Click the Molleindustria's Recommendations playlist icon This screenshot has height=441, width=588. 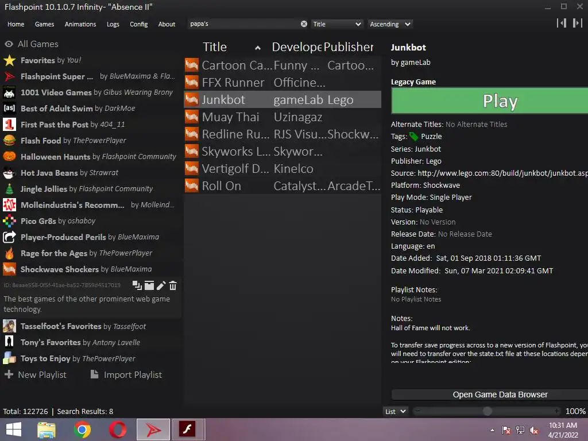[x=9, y=205]
